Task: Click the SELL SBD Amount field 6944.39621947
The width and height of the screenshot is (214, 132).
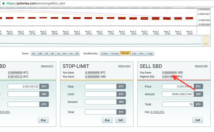Action: pos(178,94)
